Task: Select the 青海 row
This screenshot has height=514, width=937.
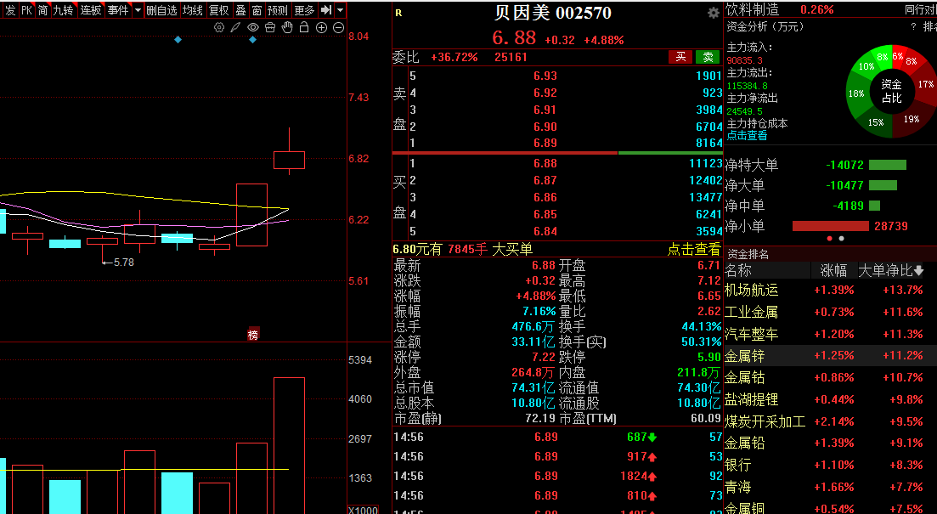Action: tap(831, 487)
